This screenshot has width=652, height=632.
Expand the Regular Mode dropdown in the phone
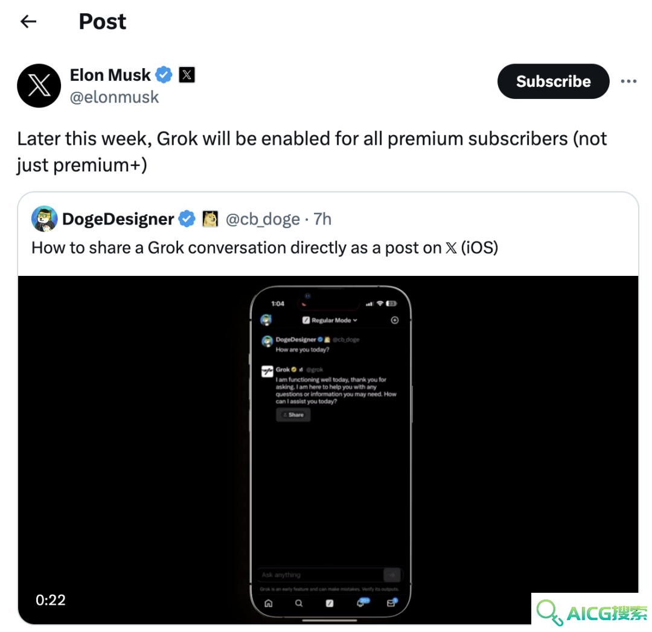point(330,320)
